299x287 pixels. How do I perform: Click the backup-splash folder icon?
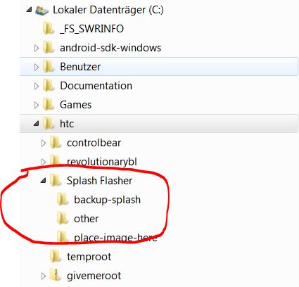[x=63, y=200]
